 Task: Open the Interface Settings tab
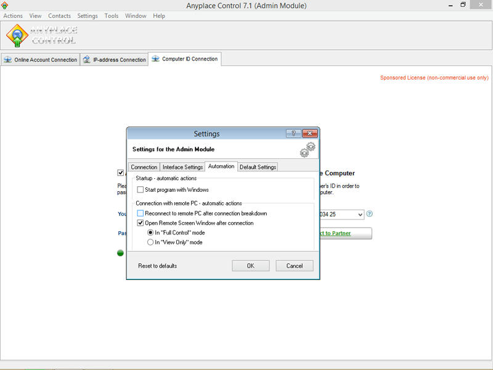click(182, 167)
